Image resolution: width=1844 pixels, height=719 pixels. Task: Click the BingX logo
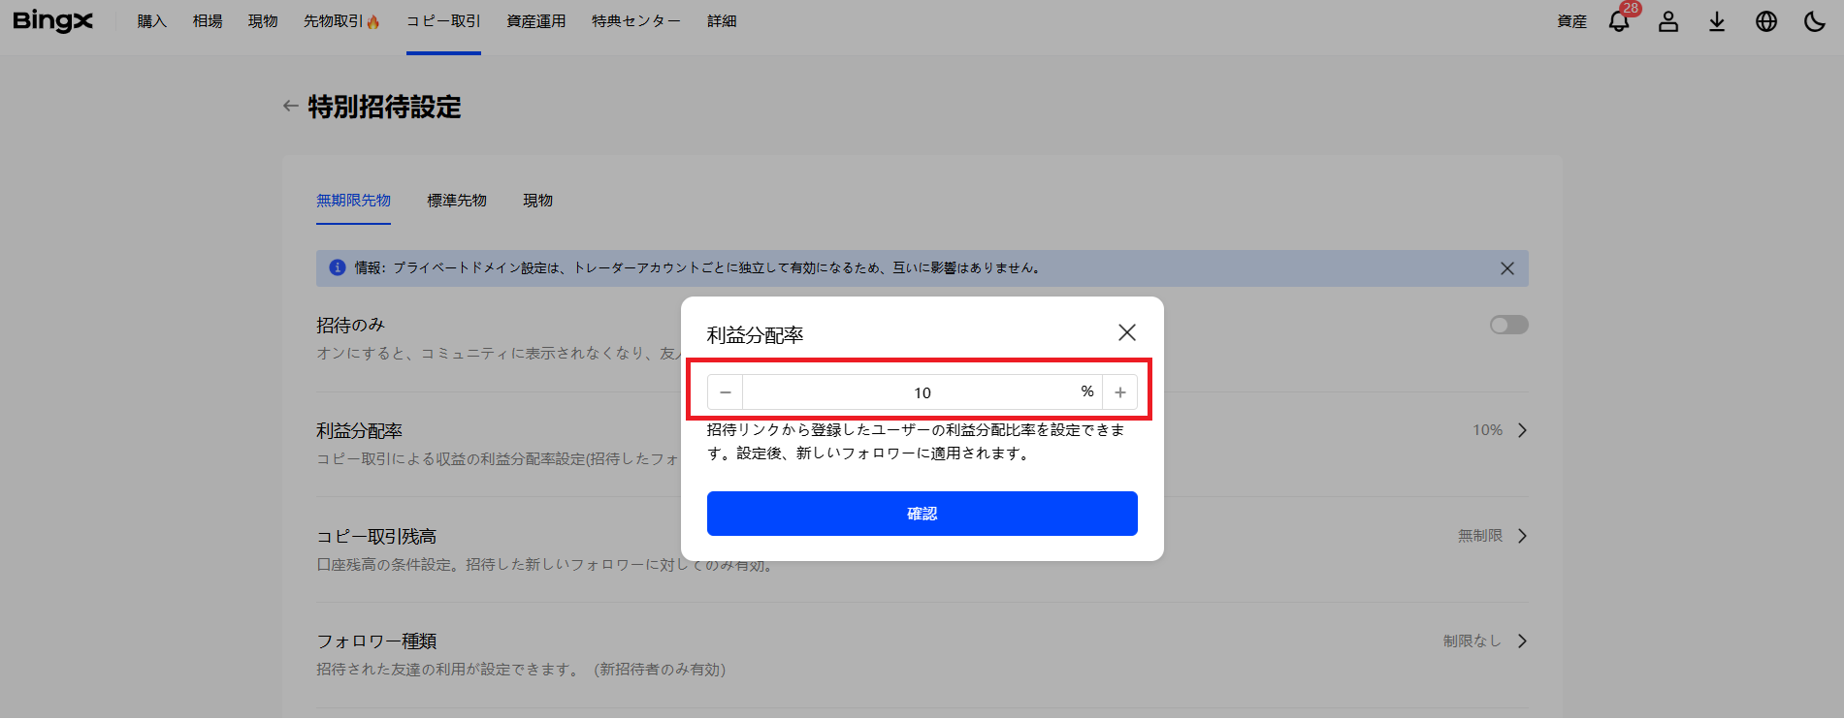point(52,21)
